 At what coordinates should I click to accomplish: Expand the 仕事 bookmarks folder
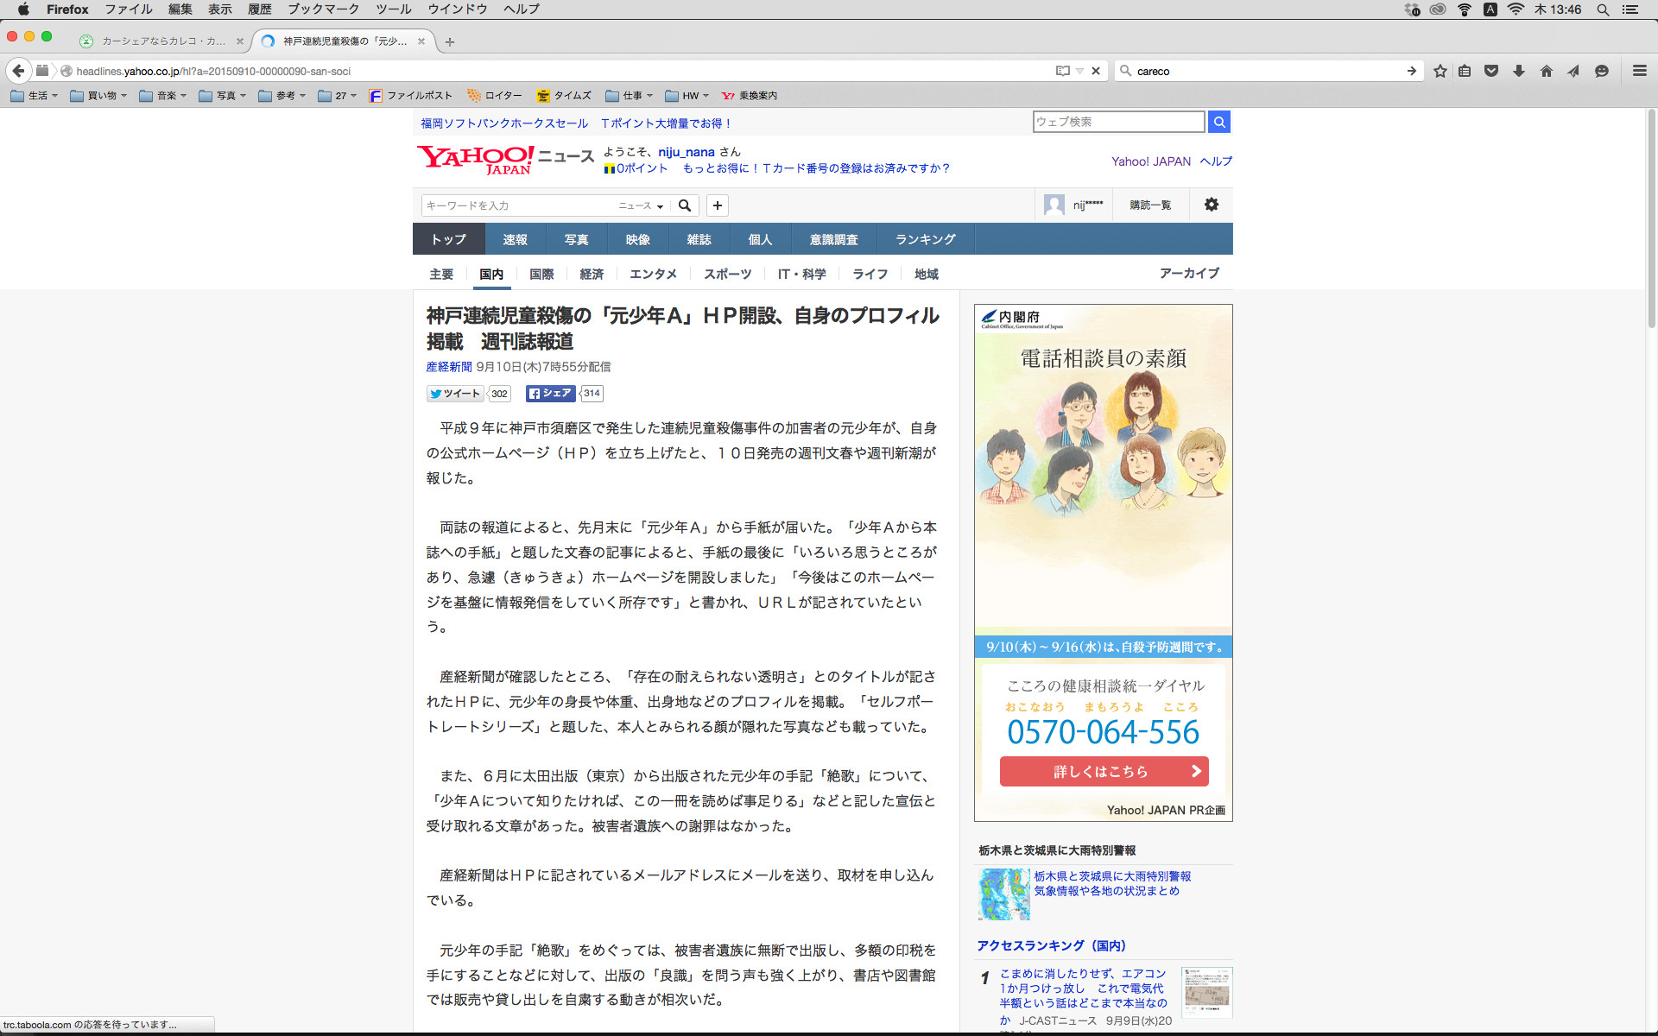click(x=630, y=96)
